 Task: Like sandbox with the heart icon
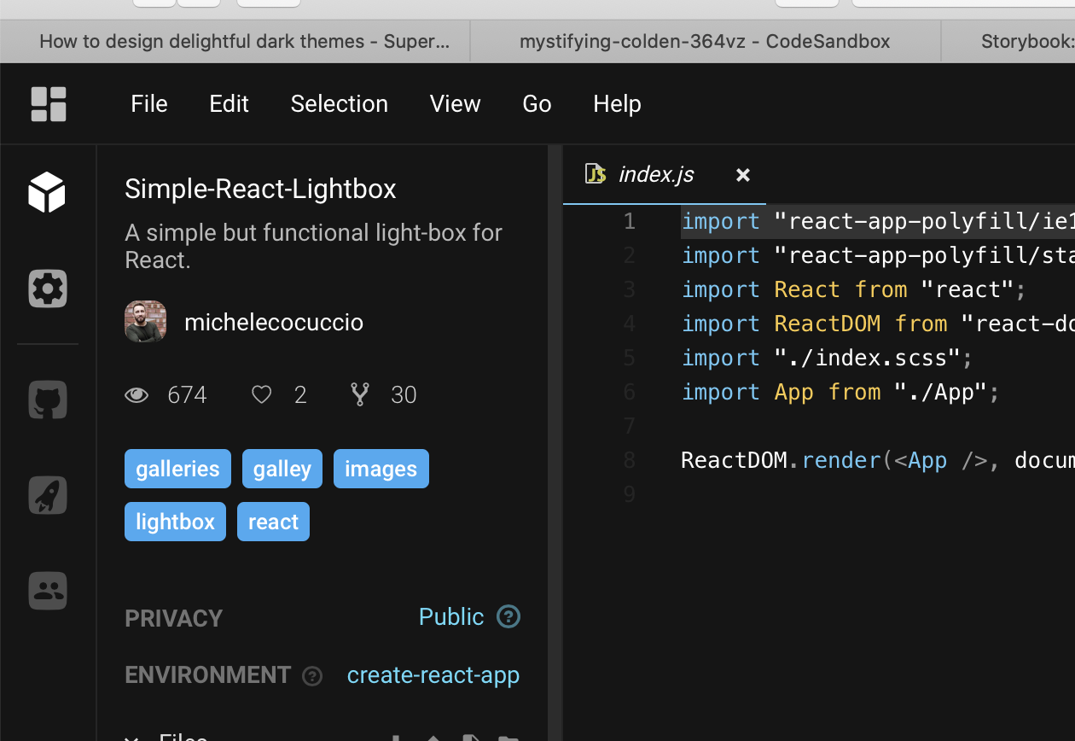click(261, 394)
